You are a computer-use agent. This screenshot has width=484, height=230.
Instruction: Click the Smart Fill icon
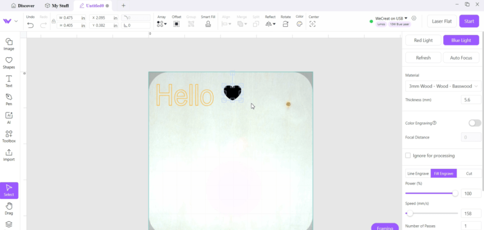(x=208, y=24)
